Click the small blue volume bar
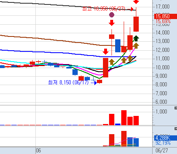This screenshot has height=154, width=177. tap(118, 124)
